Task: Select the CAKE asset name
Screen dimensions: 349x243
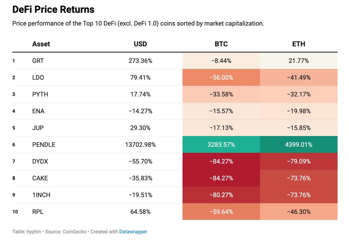Action: 40,178
